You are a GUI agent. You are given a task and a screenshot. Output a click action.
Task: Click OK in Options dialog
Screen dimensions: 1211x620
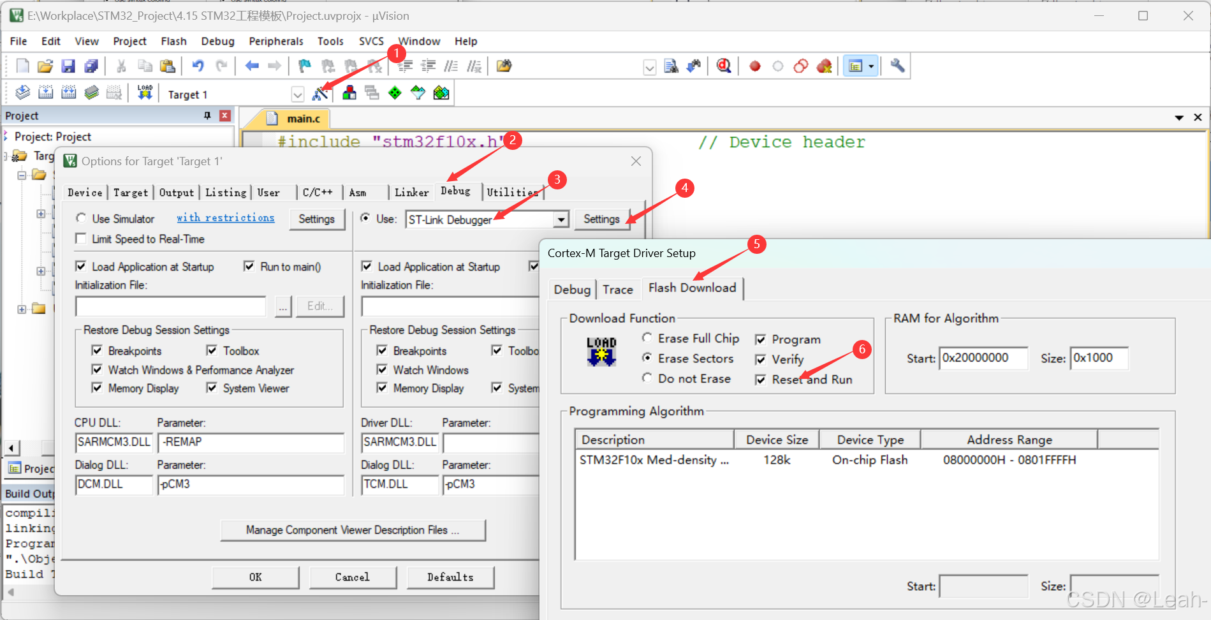(255, 577)
